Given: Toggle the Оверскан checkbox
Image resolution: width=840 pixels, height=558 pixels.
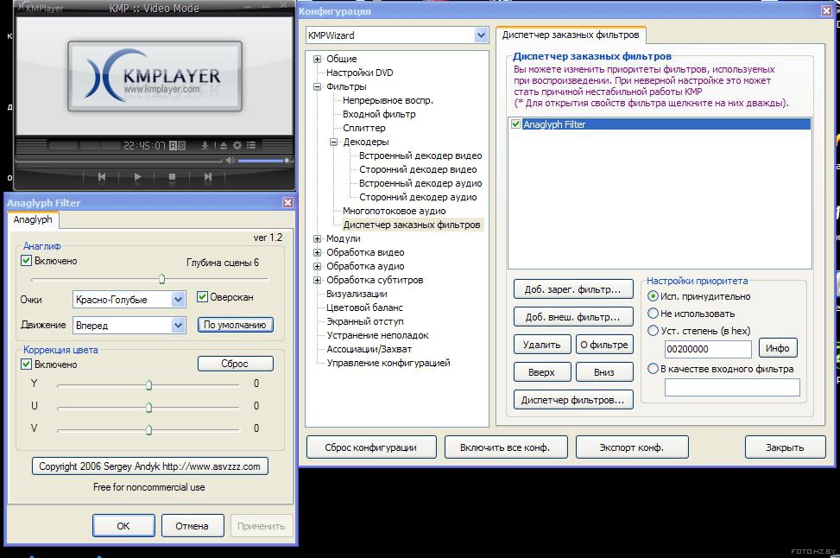Looking at the screenshot, I should pos(202,296).
